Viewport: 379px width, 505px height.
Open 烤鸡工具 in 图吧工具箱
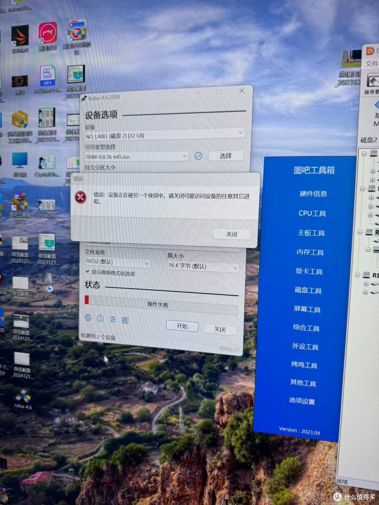(x=304, y=365)
